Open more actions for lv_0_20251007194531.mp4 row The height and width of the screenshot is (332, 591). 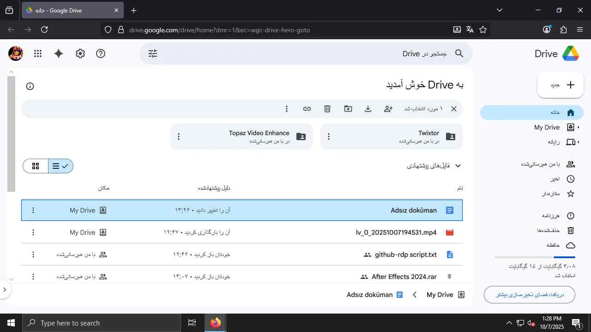click(x=33, y=232)
